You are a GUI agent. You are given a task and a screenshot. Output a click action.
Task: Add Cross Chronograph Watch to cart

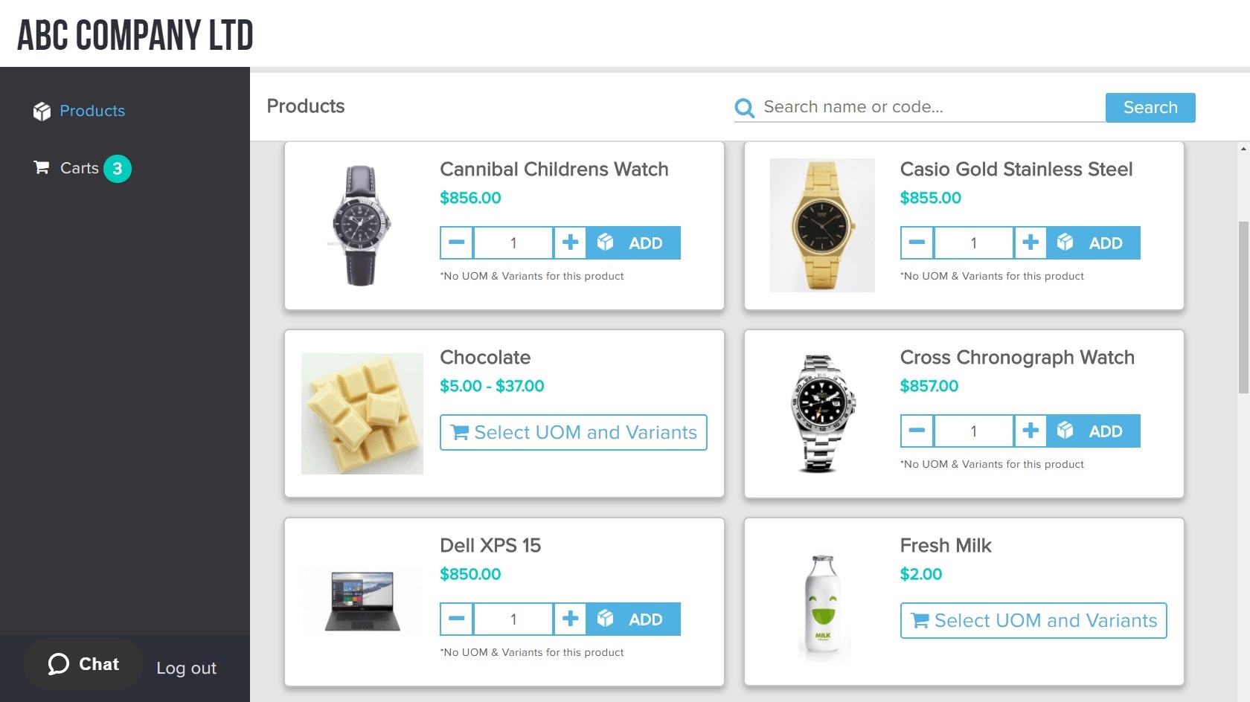pyautogui.click(x=1093, y=431)
